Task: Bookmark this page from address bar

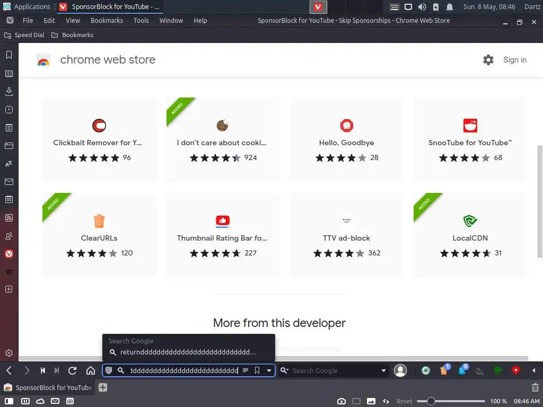Action: [x=257, y=370]
